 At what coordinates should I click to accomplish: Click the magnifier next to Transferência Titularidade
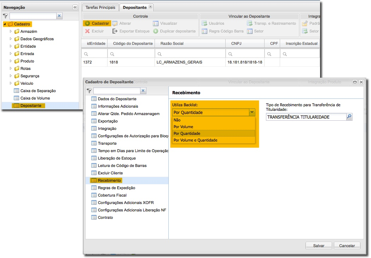click(349, 117)
